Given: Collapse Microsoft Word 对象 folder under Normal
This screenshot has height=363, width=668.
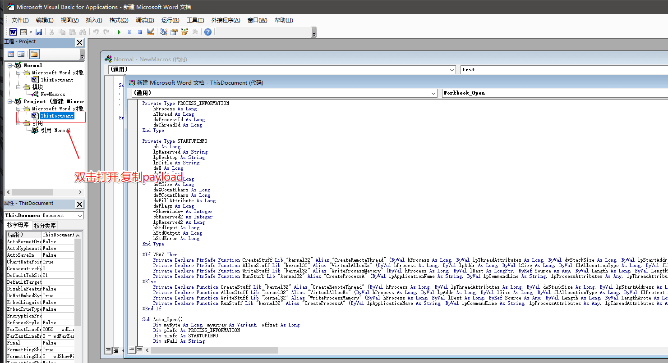Looking at the screenshot, I should [18, 73].
